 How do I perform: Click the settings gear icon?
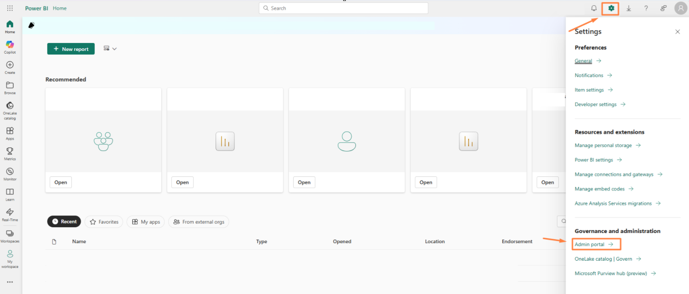point(611,8)
